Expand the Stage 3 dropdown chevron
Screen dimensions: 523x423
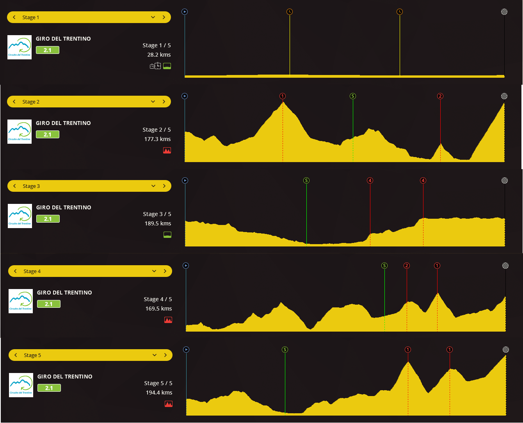pyautogui.click(x=153, y=186)
